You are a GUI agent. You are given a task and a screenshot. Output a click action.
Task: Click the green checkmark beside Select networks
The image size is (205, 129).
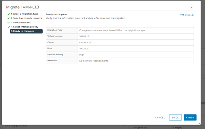(x=8, y=23)
